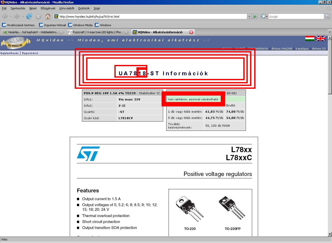The width and height of the screenshot is (332, 243).
Task: Switch language with the UK flag
Action: click(x=321, y=38)
